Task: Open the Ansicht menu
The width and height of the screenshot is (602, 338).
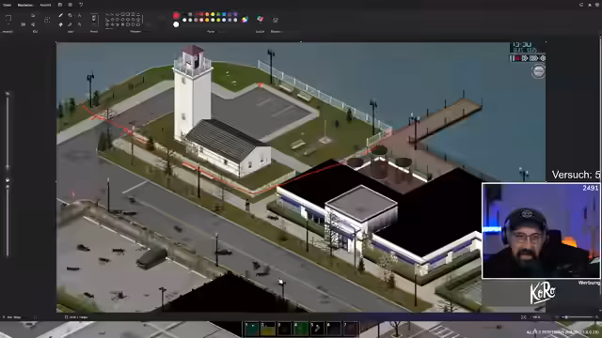Action: click(45, 5)
